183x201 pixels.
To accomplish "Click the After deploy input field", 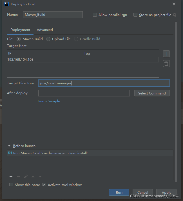I will pos(84,93).
